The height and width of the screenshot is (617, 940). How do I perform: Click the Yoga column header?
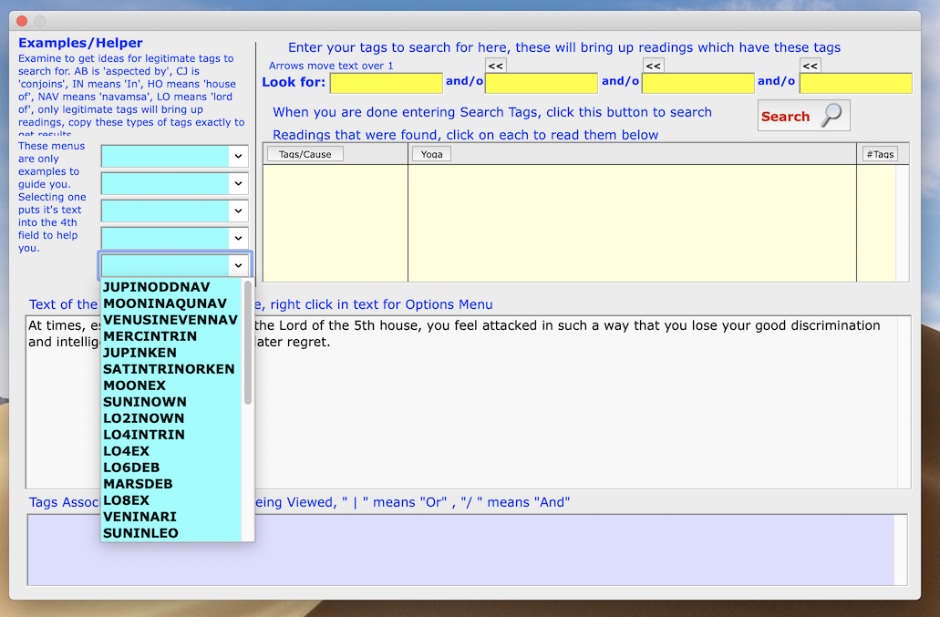pos(431,154)
